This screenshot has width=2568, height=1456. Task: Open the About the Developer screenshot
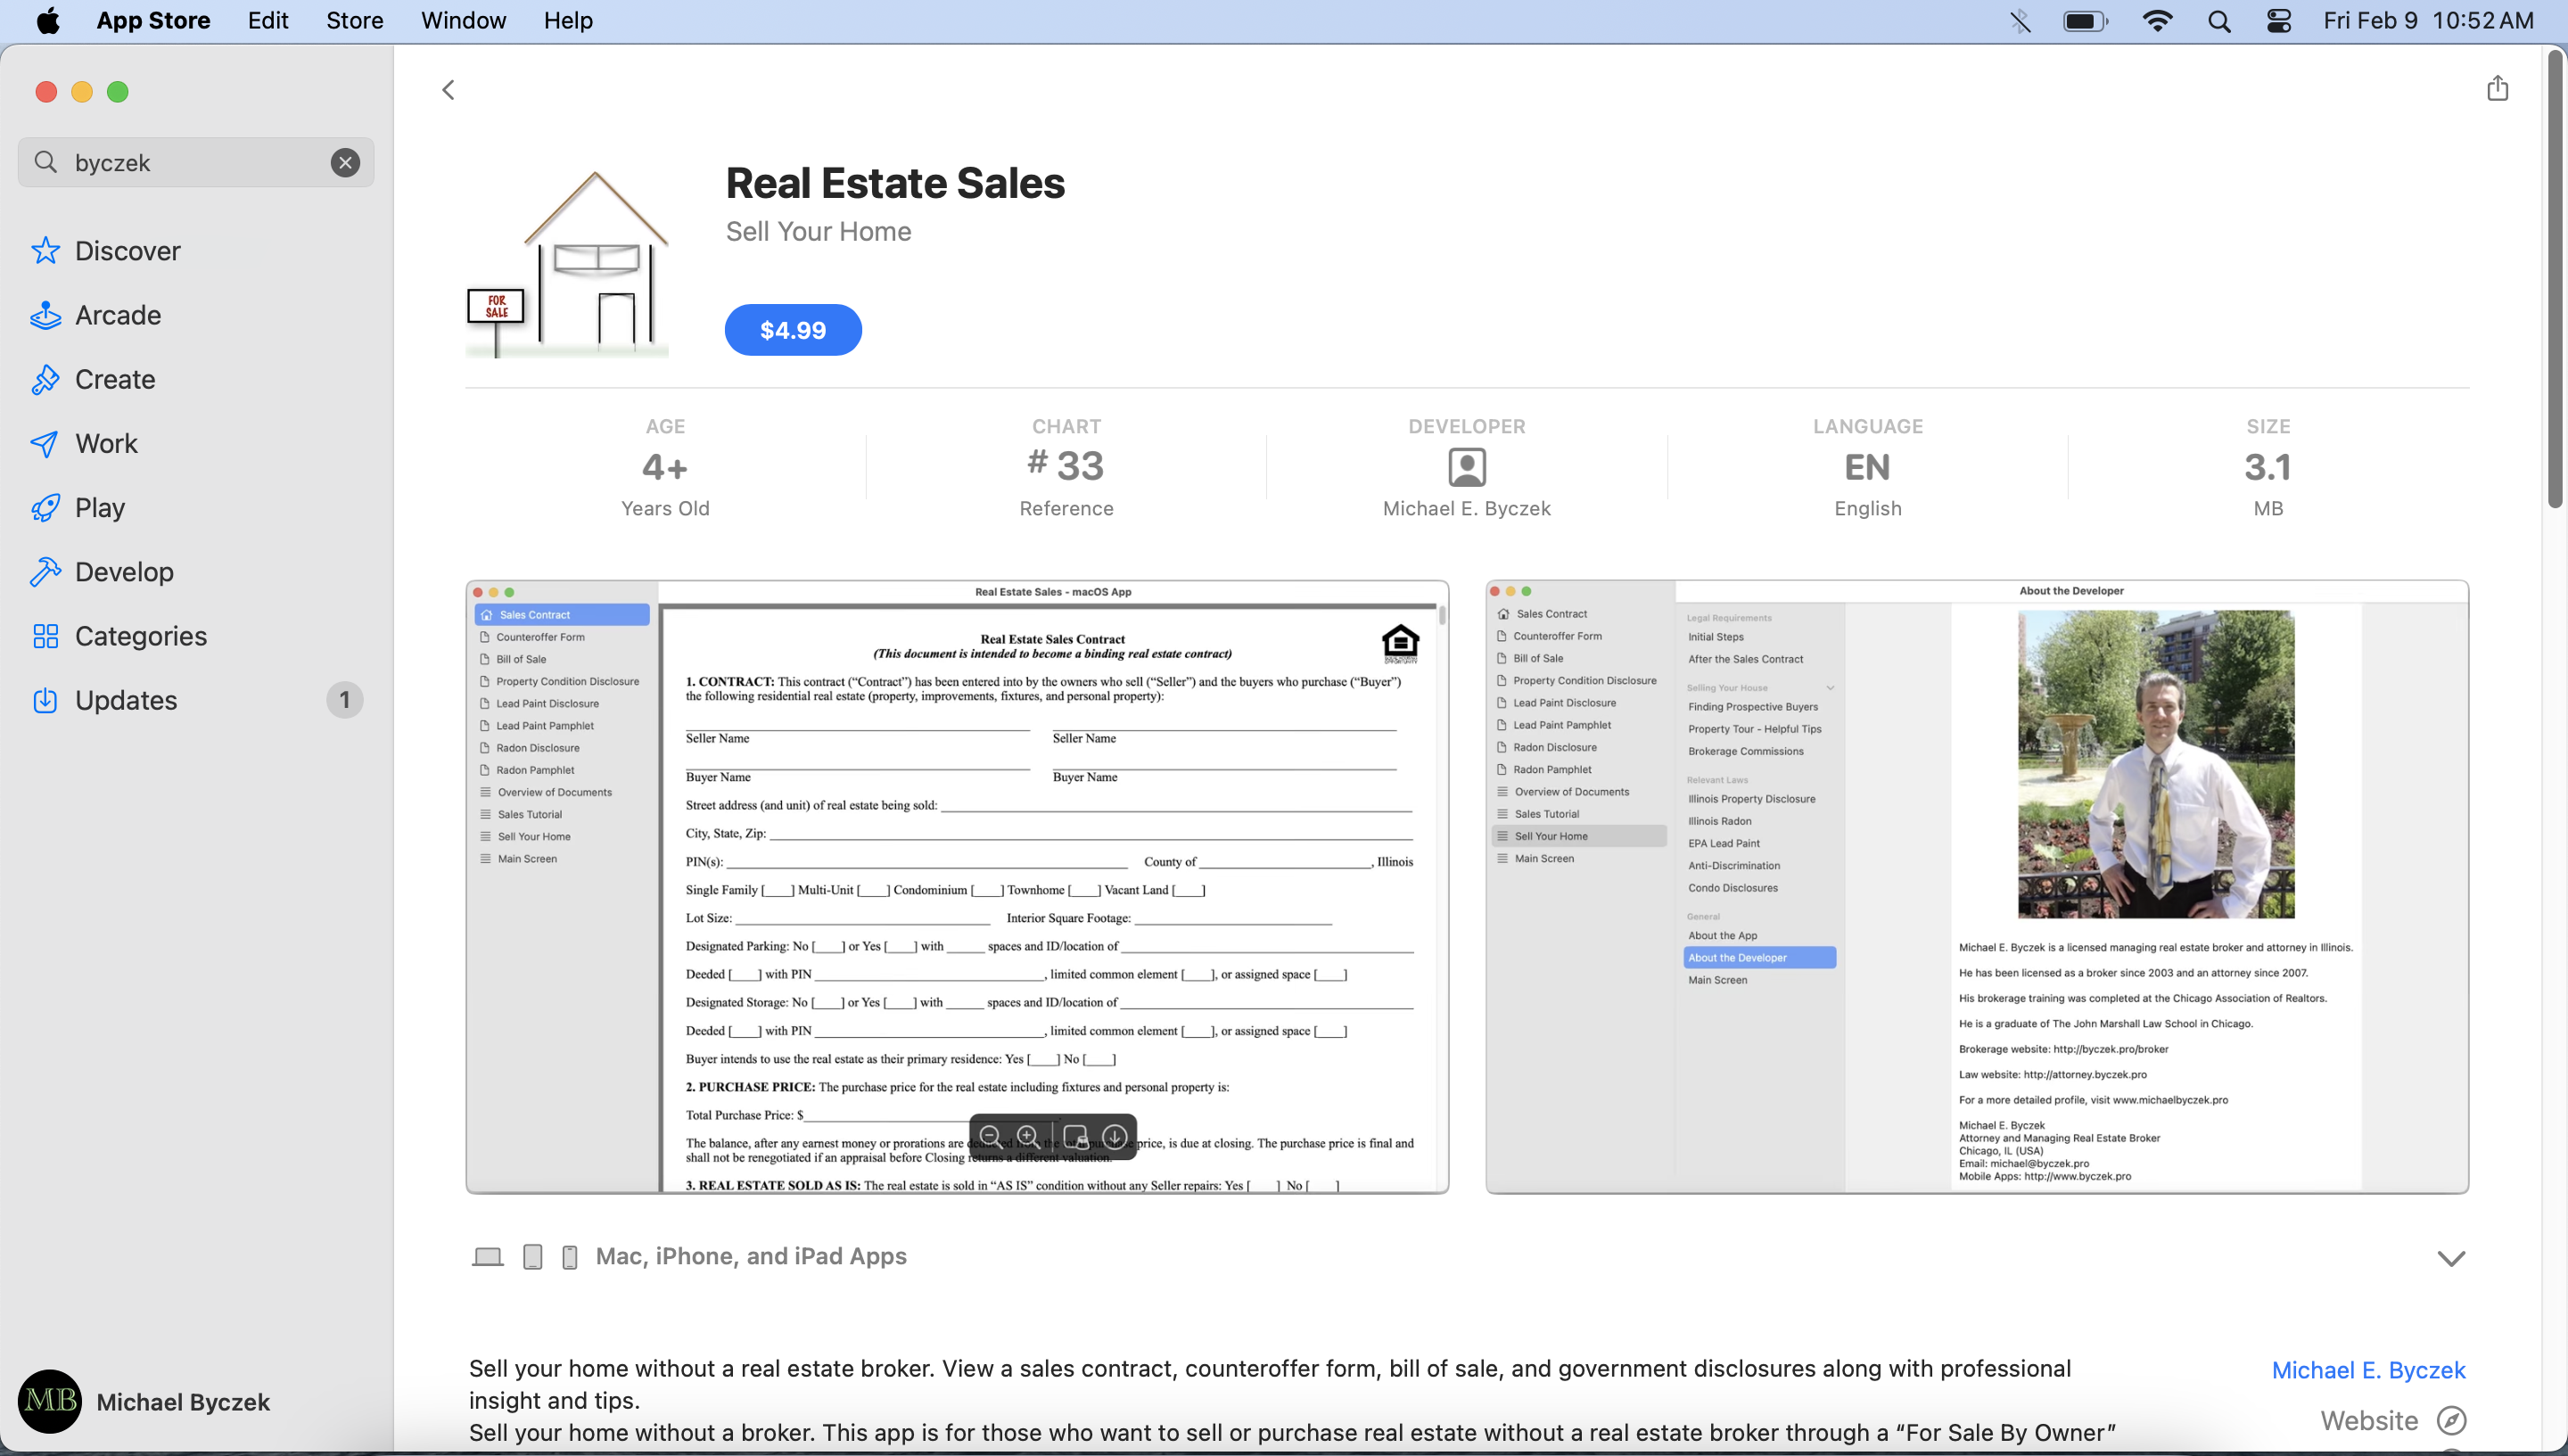(1977, 887)
